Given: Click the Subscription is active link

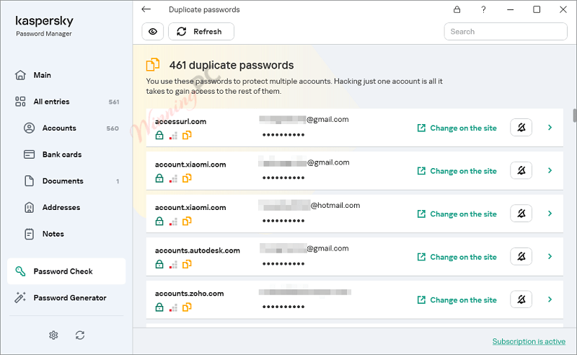Looking at the screenshot, I should click(x=529, y=341).
